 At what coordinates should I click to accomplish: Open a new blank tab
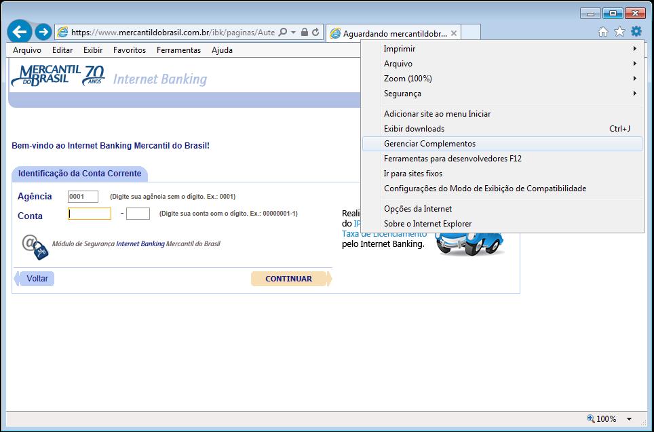[x=471, y=33]
